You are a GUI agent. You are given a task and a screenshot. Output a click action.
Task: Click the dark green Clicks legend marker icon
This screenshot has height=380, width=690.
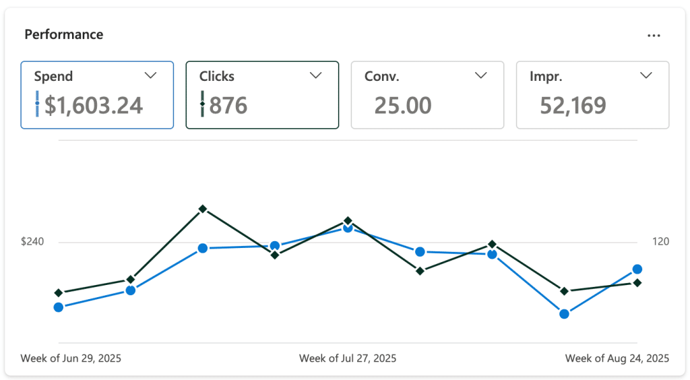tap(202, 104)
